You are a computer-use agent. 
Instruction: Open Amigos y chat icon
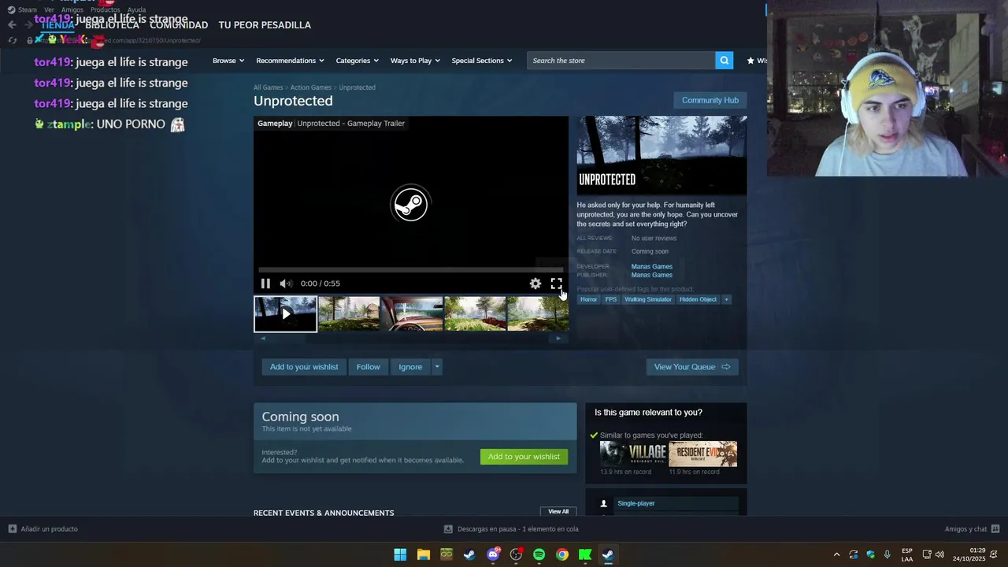(995, 529)
